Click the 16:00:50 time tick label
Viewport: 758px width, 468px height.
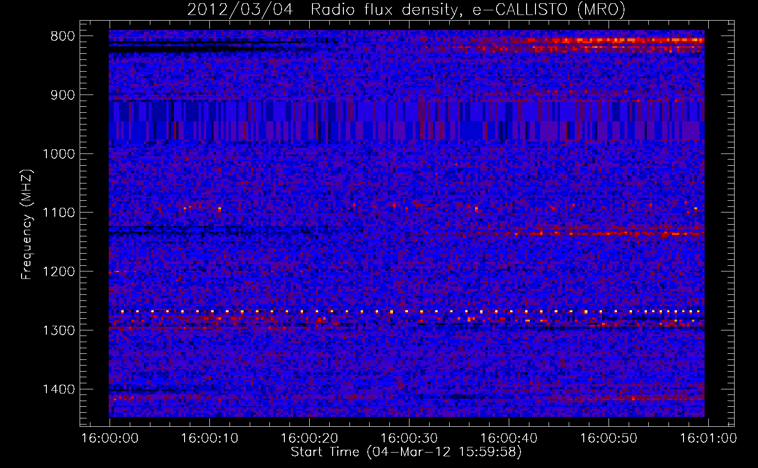click(x=609, y=439)
